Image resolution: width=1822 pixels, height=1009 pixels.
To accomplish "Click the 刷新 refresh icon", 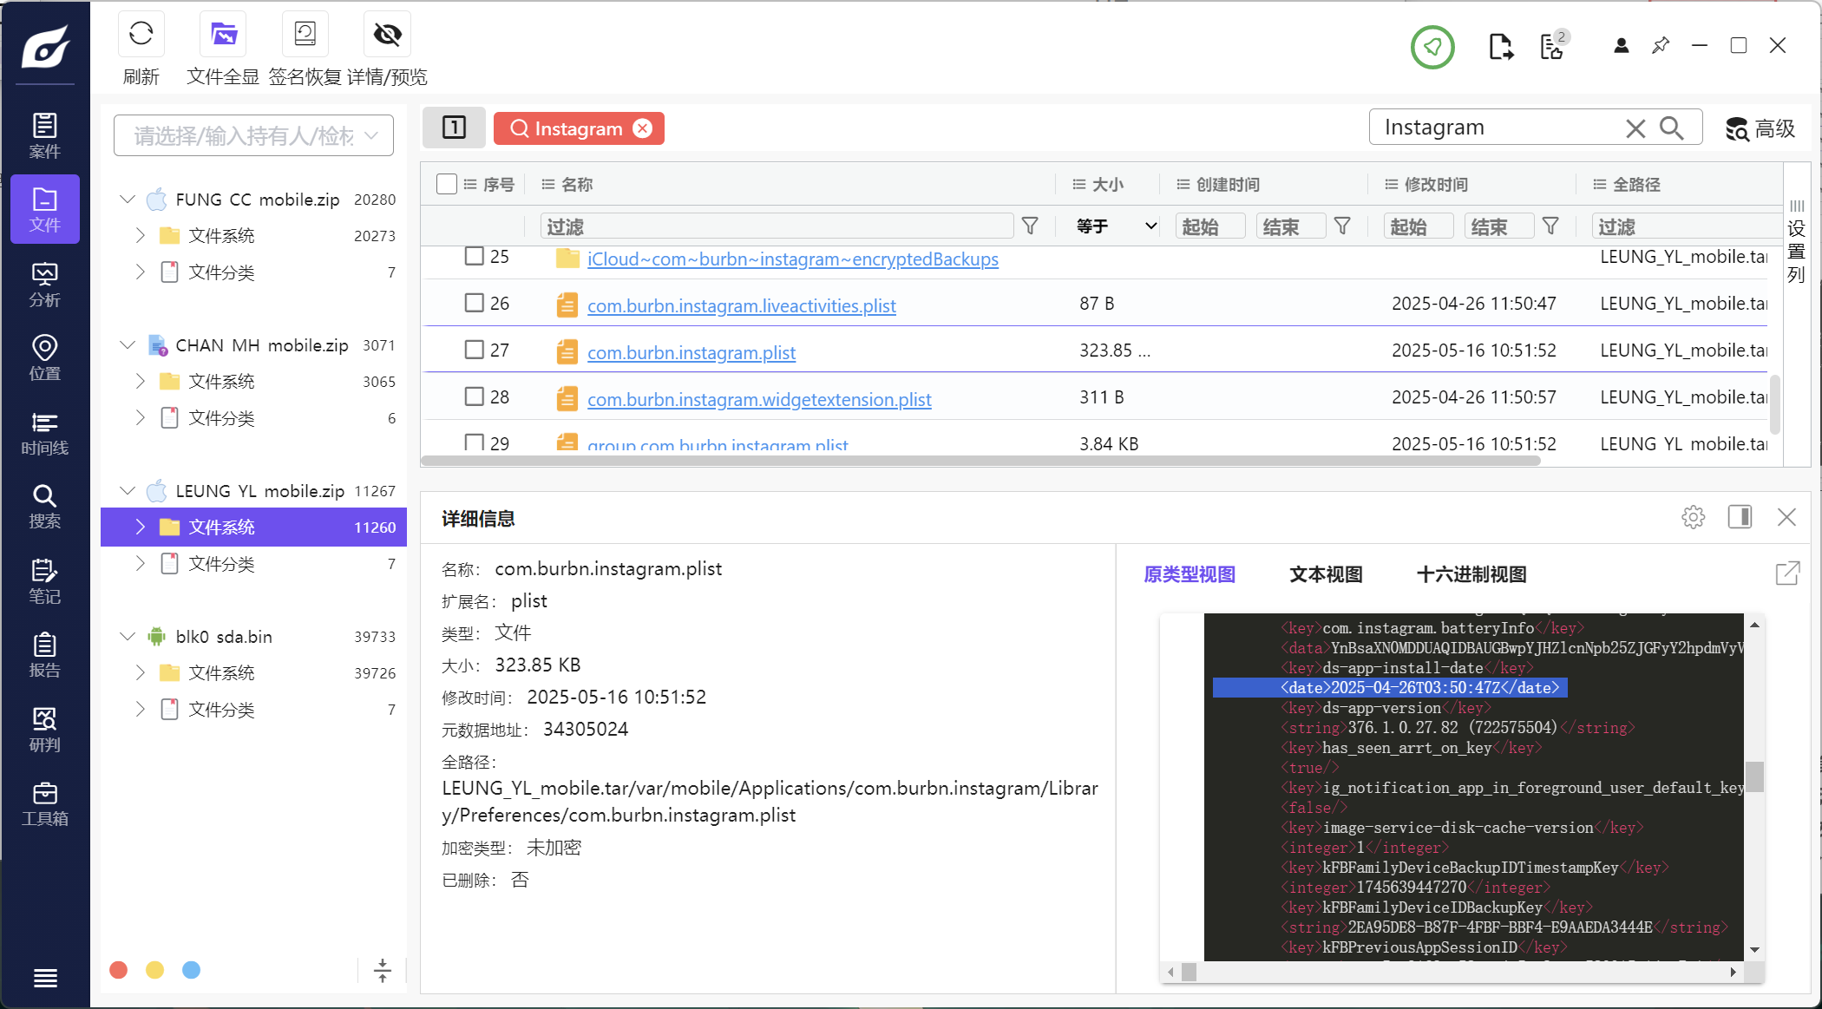I will pos(141,35).
